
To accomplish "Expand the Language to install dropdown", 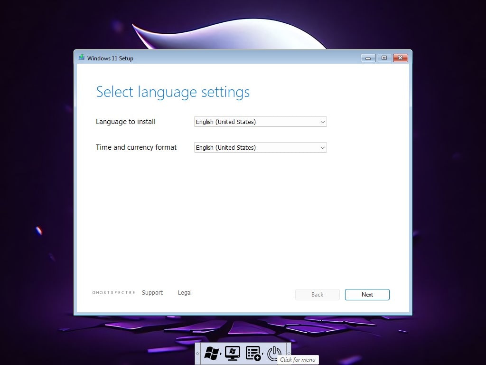I will tap(261, 122).
